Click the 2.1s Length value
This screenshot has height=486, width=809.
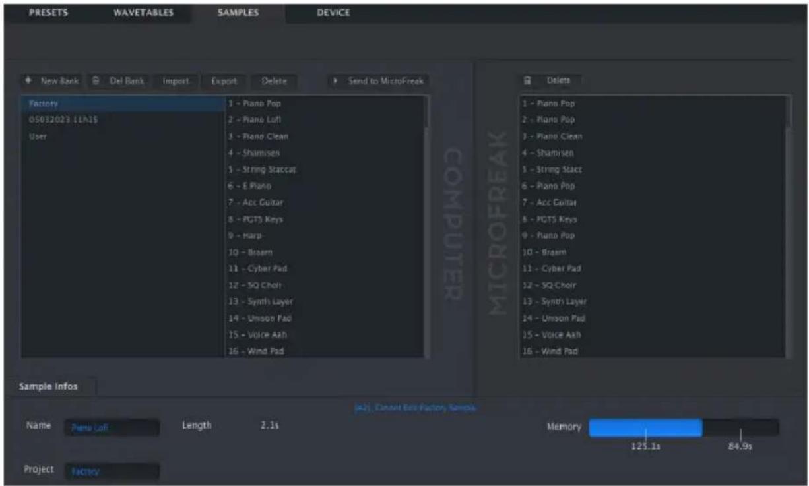(271, 426)
